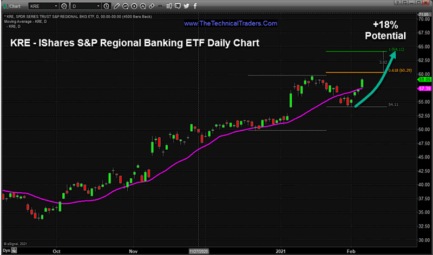Click the 2021 label on time axis
Viewport: 433px width, 255px height.
point(280,251)
